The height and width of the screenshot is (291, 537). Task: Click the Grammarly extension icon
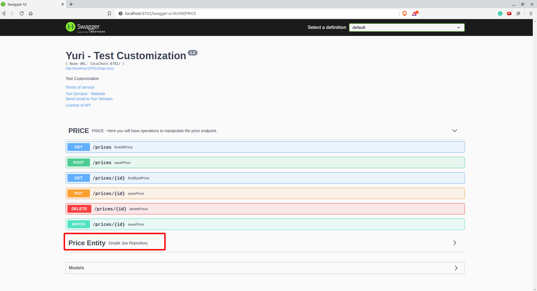click(500, 13)
